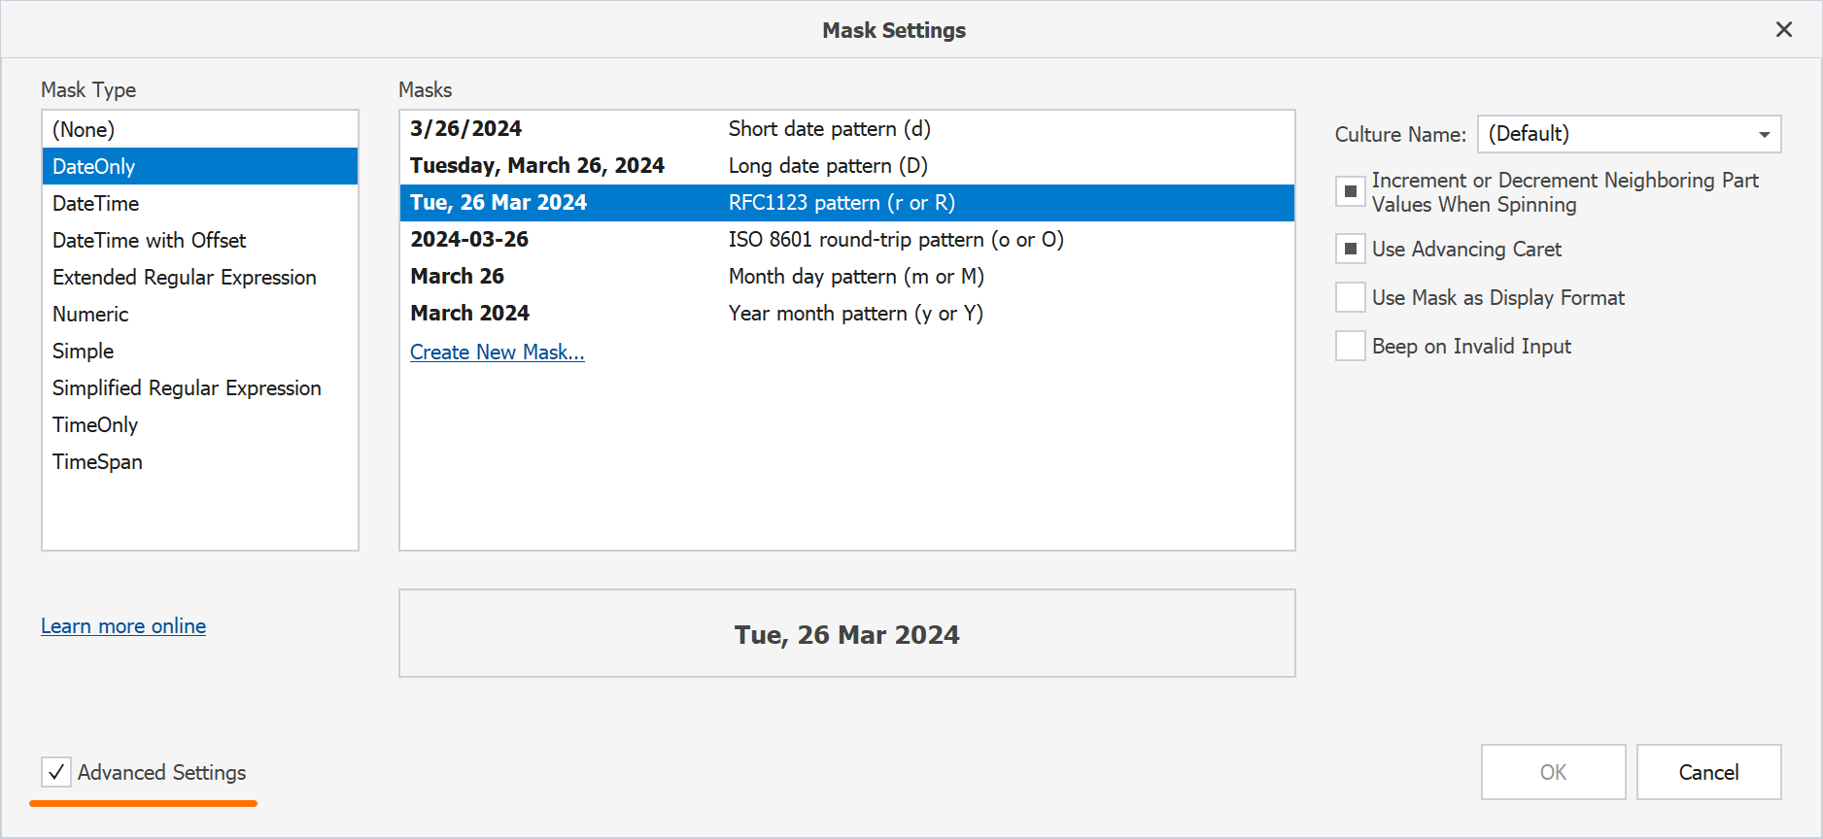Open the Learn more online link
The width and height of the screenshot is (1823, 839).
pyautogui.click(x=123, y=626)
